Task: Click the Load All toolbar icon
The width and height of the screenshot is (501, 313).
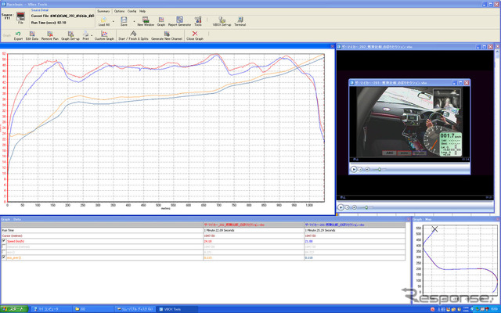Action: 103,20
